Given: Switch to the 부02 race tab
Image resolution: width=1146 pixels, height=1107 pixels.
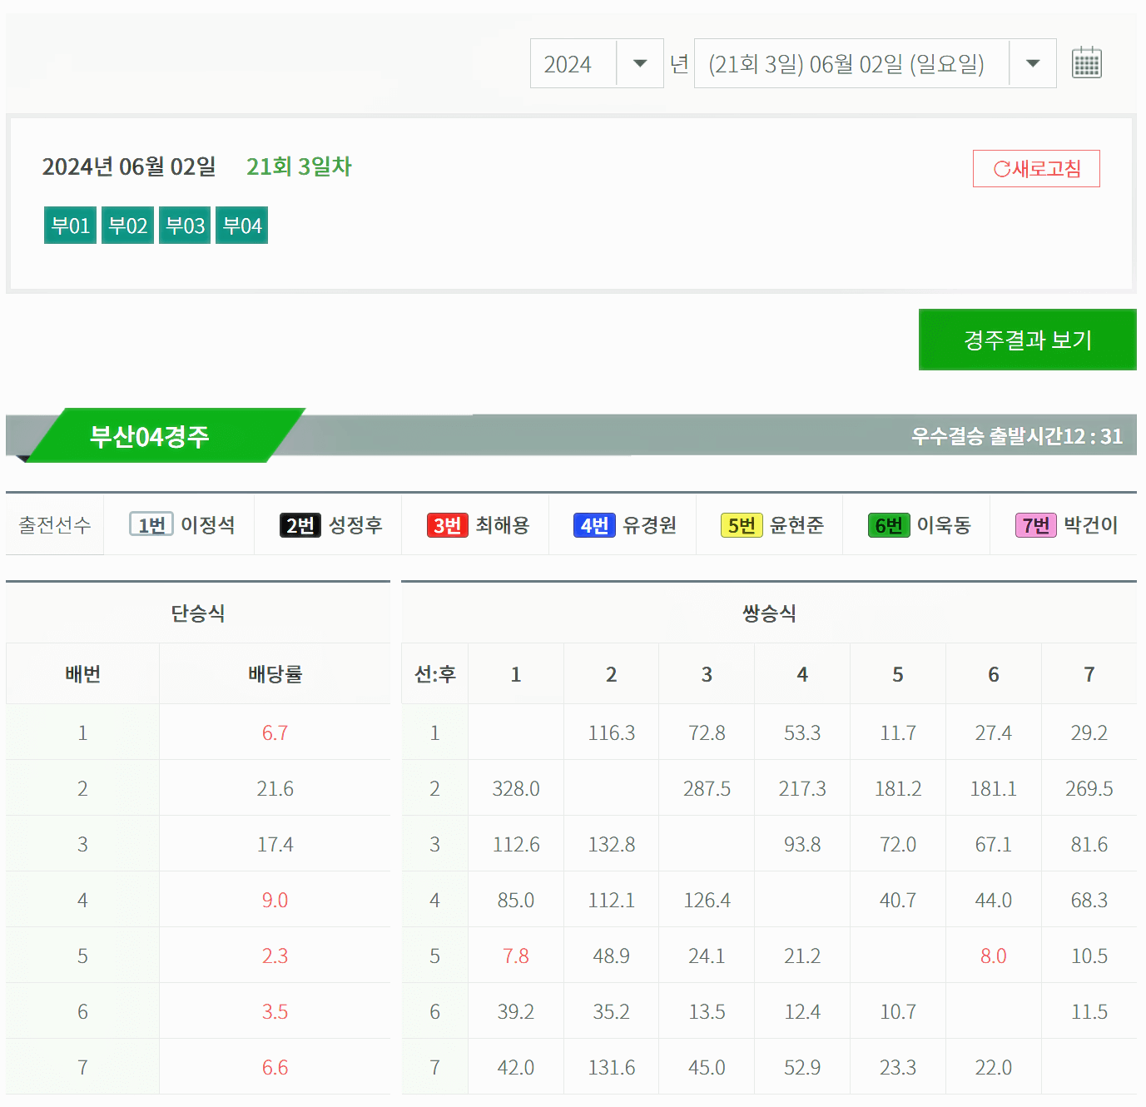Looking at the screenshot, I should pyautogui.click(x=127, y=224).
